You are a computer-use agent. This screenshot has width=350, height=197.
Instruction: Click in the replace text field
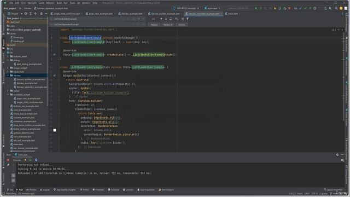coord(91,24)
